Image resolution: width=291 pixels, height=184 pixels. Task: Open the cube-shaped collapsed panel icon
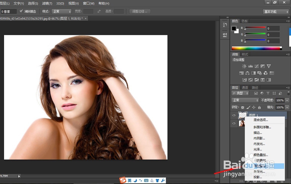225,35
